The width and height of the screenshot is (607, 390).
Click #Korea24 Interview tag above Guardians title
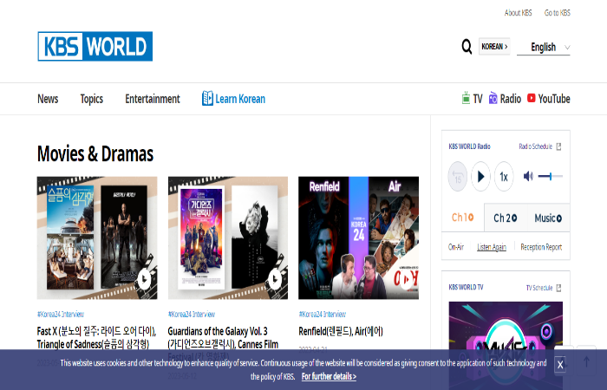pyautogui.click(x=192, y=314)
